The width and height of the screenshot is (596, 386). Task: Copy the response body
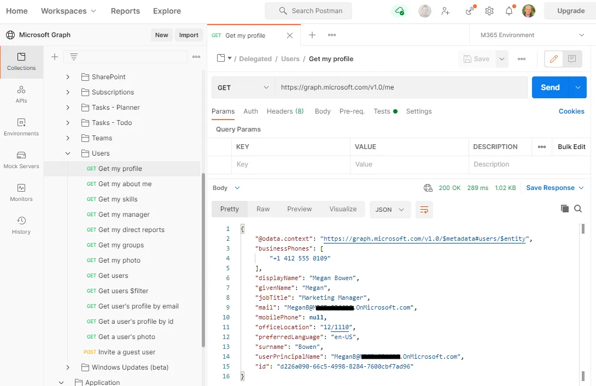pyautogui.click(x=565, y=208)
